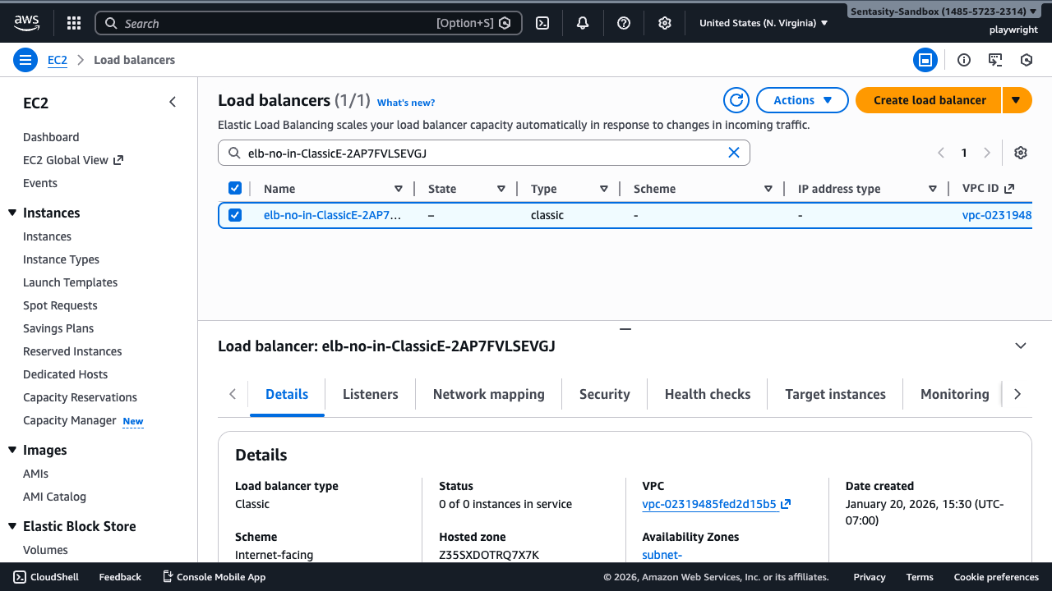Switch to the Listeners tab
The width and height of the screenshot is (1052, 591).
pos(370,394)
